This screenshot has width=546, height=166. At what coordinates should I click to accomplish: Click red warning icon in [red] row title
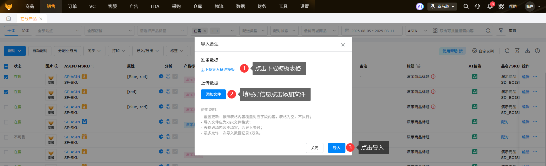pos(433,92)
